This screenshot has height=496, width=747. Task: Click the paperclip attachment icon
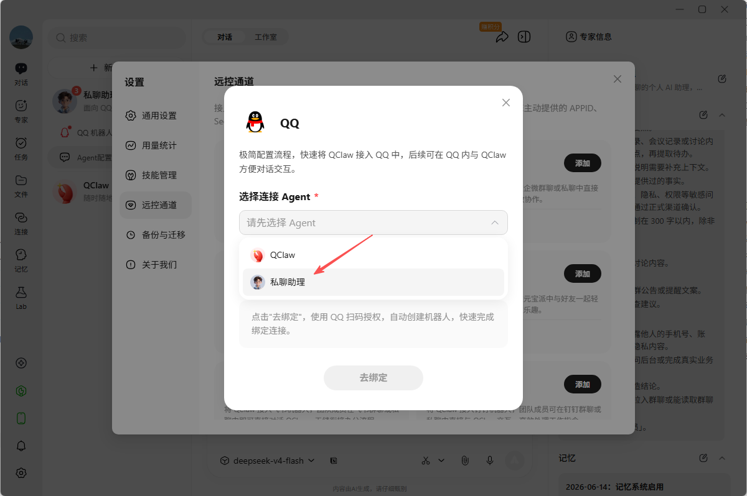[x=464, y=461]
